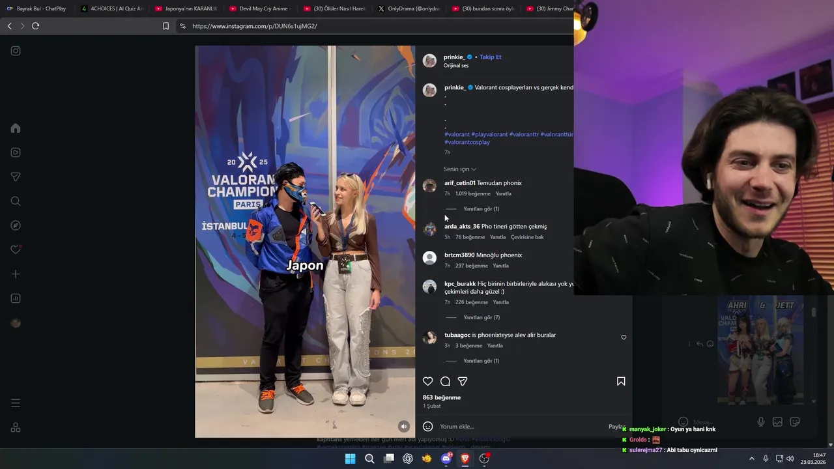Expand replies under tubaagoc's comment

click(481, 361)
